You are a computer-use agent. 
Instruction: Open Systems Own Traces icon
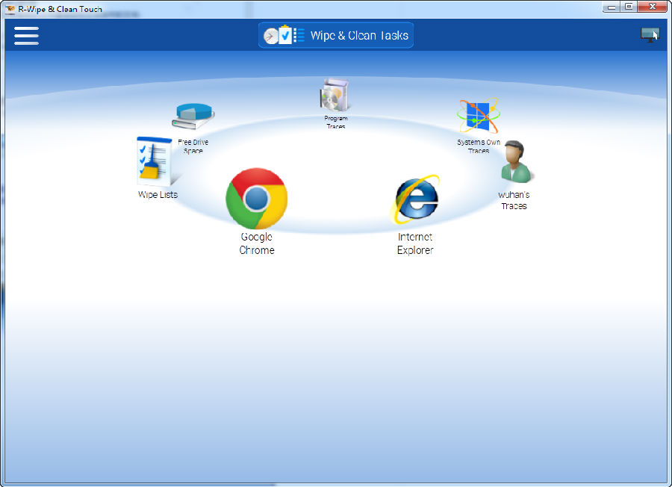click(x=479, y=115)
